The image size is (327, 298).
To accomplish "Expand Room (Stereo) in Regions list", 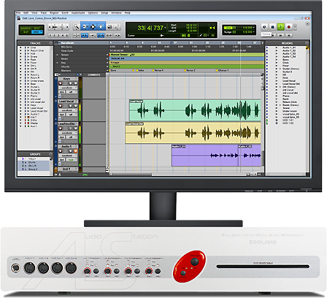I will (280, 105).
